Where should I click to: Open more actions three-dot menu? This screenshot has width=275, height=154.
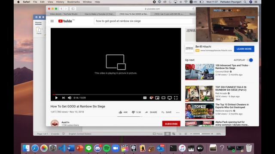(x=177, y=113)
